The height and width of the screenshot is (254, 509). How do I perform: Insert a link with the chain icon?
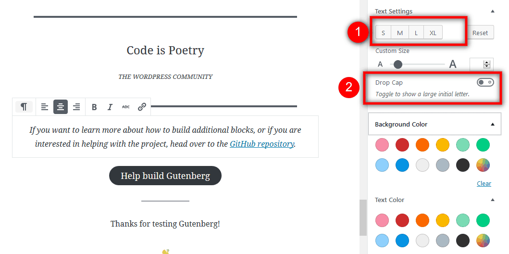[142, 107]
